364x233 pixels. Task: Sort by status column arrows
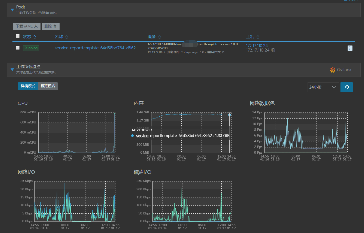(x=35, y=37)
